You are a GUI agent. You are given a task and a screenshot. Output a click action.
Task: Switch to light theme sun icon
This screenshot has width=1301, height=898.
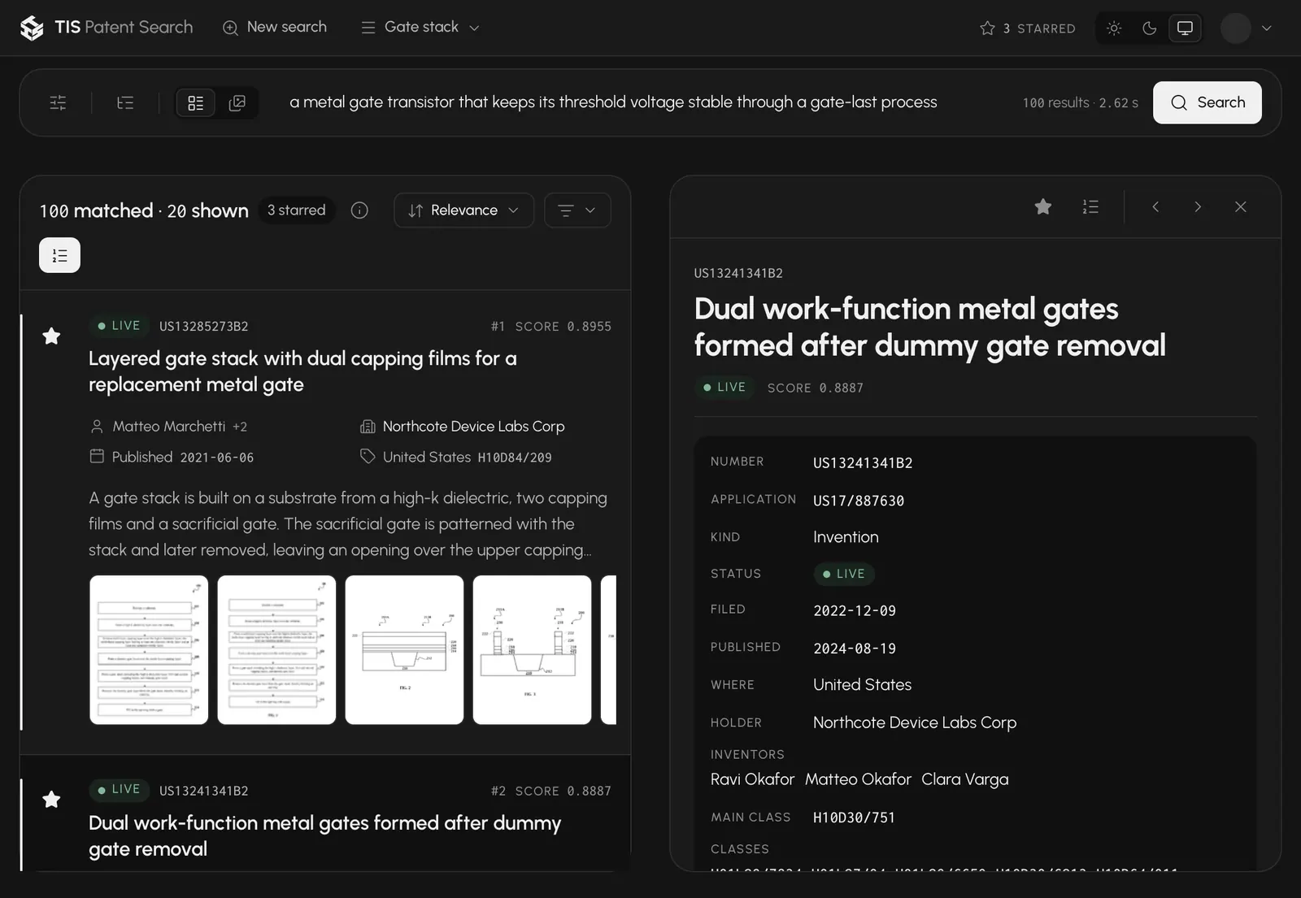click(x=1114, y=28)
